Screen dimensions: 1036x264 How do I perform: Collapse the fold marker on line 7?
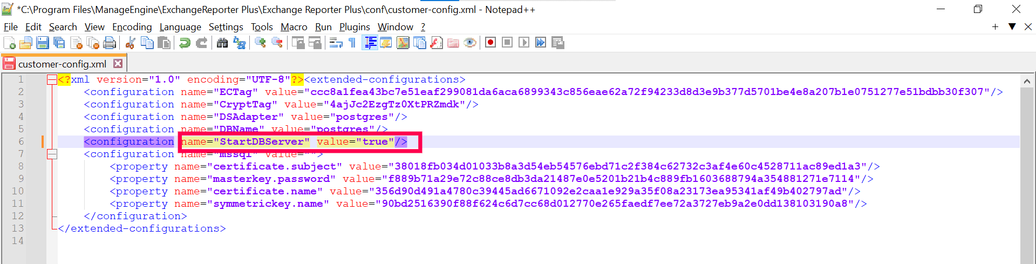click(x=52, y=154)
